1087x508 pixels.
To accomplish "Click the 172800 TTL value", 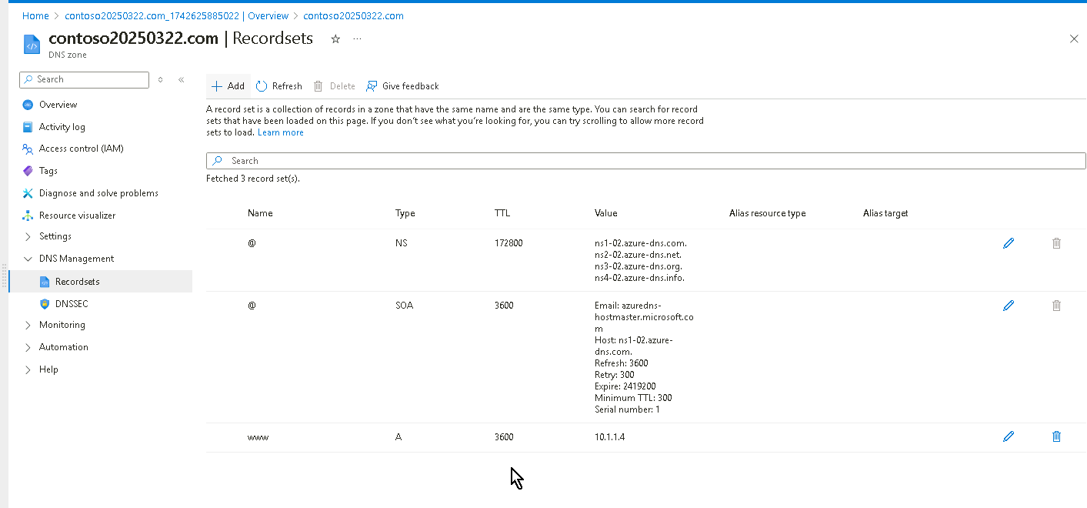I will point(508,243).
